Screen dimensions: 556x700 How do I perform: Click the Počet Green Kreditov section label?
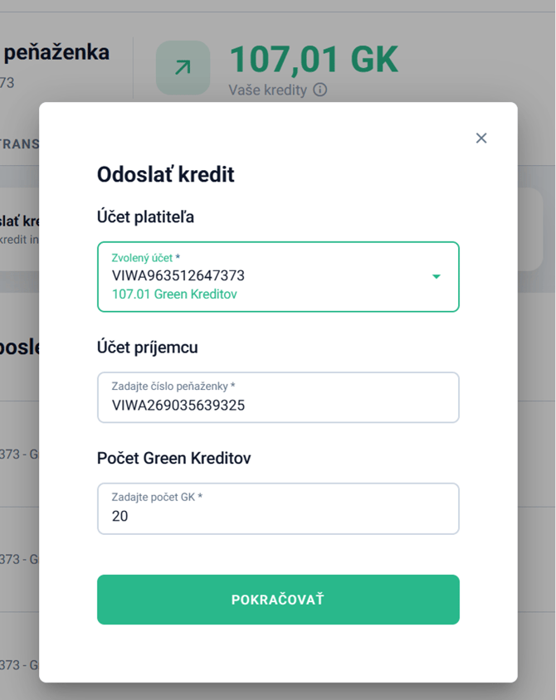(174, 458)
